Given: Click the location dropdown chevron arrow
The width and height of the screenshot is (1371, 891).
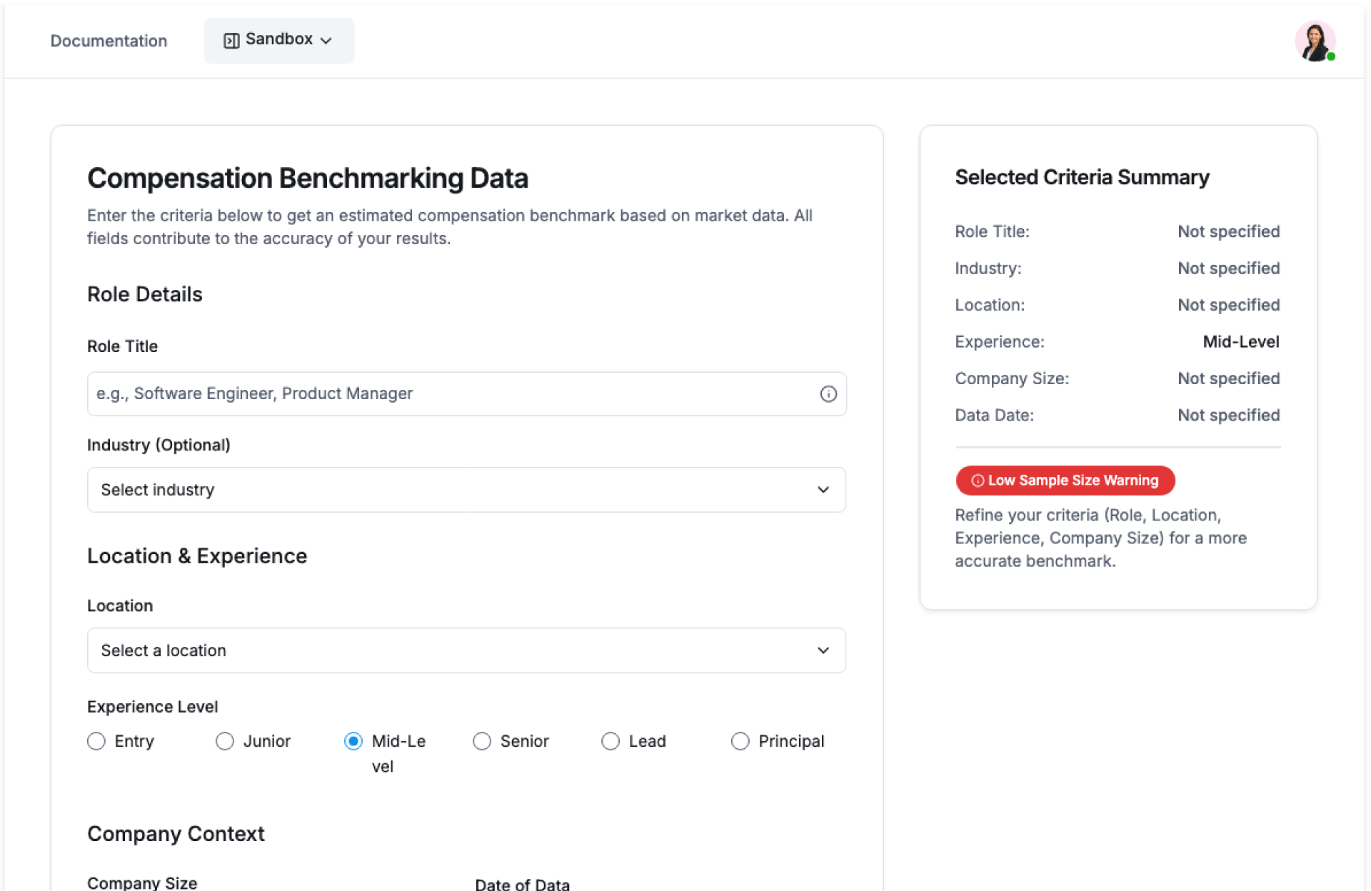Looking at the screenshot, I should click(823, 650).
